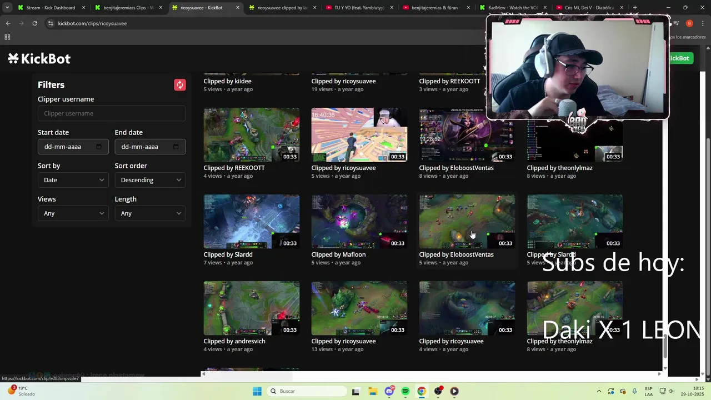Click site info icon in address bar

point(51,23)
